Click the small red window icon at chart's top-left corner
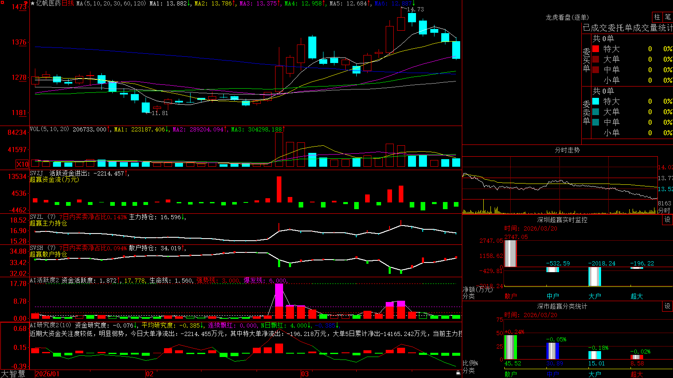Viewport: 673px width, 378px height. click(x=2, y=3)
